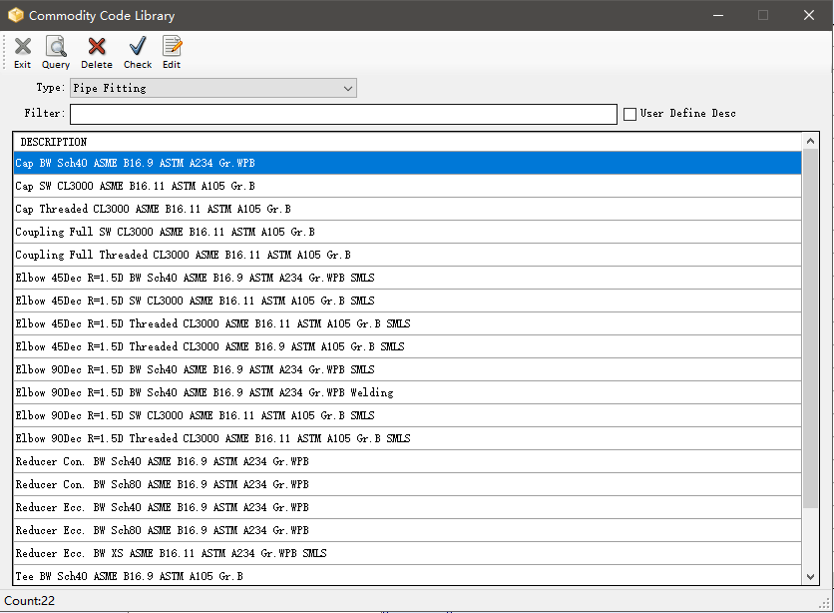This screenshot has height=613, width=834.
Task: Open the Type dropdown showing Pipe Fitting
Action: [x=347, y=88]
